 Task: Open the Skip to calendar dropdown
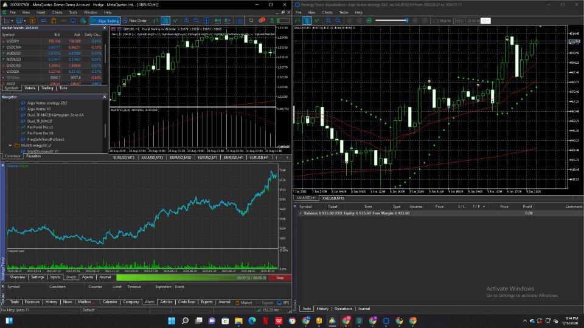[486, 21]
